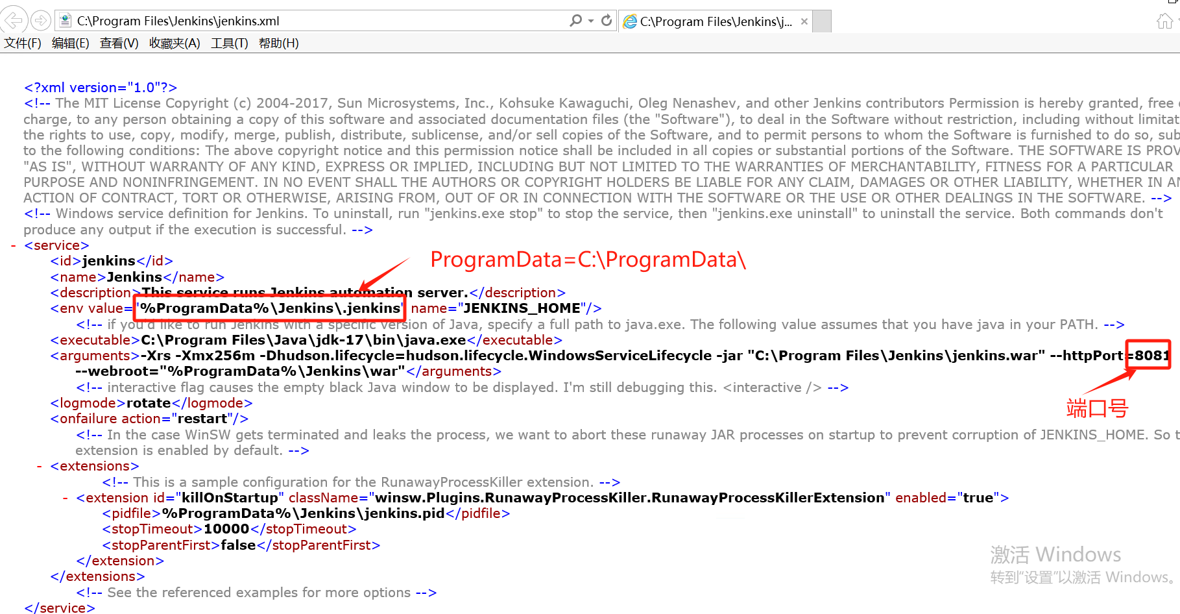The width and height of the screenshot is (1180, 614).
Task: Collapse the extension killOnStartup node
Action: coord(66,498)
